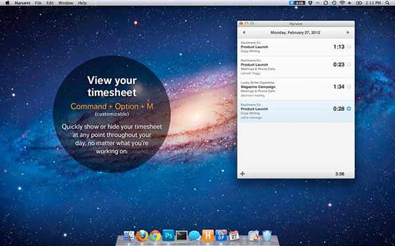Click the 2:13 PM clock
Viewport: 395px width, 246px height.
[373, 3]
